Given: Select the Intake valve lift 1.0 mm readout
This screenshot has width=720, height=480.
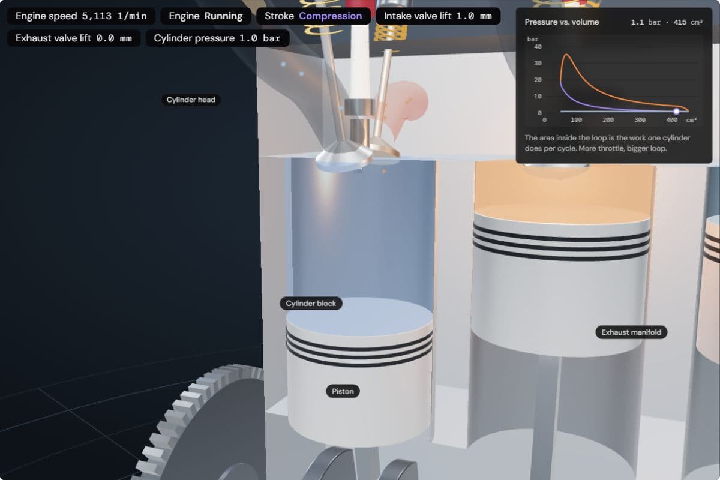Looking at the screenshot, I should [x=438, y=16].
